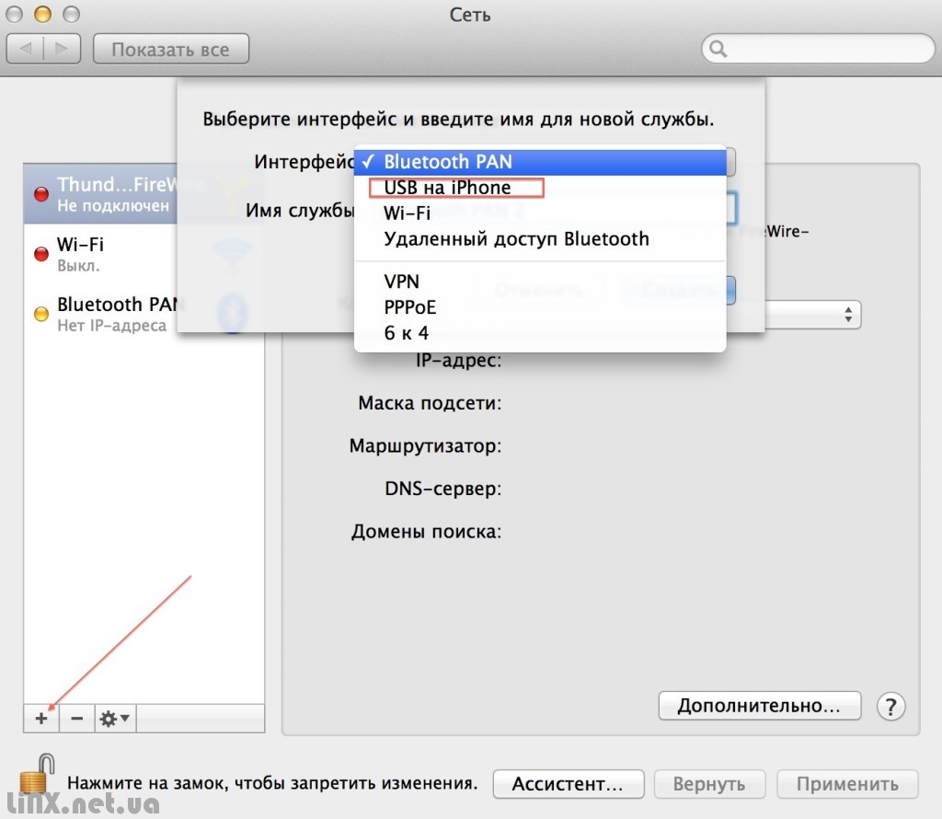Click the Домены поиска label

point(426,531)
